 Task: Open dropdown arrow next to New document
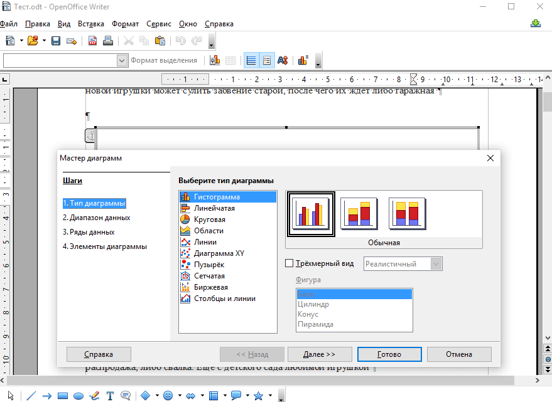click(21, 41)
